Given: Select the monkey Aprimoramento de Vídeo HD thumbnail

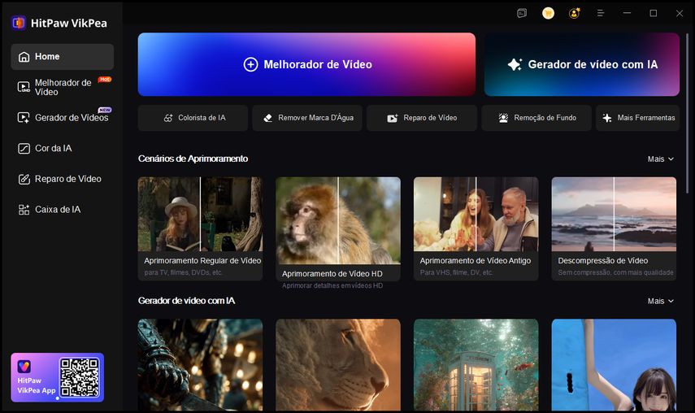Looking at the screenshot, I should [x=338, y=220].
